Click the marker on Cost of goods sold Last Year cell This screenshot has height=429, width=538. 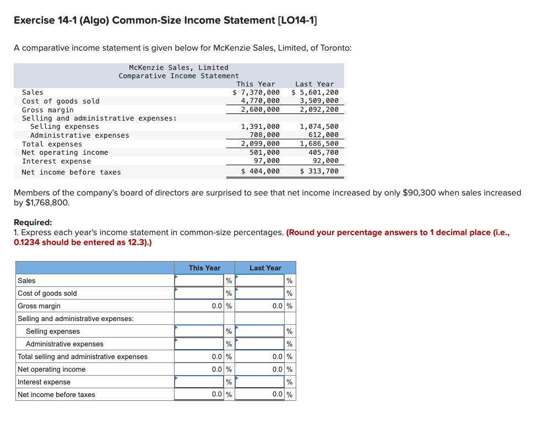tap(238, 290)
